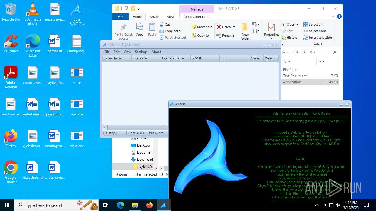Image resolution: width=376 pixels, height=211 pixels.
Task: Click the Type column header in Explorer
Action: 298,61
